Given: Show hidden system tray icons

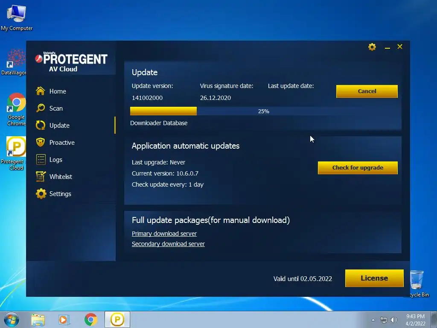Looking at the screenshot, I should tap(373, 320).
